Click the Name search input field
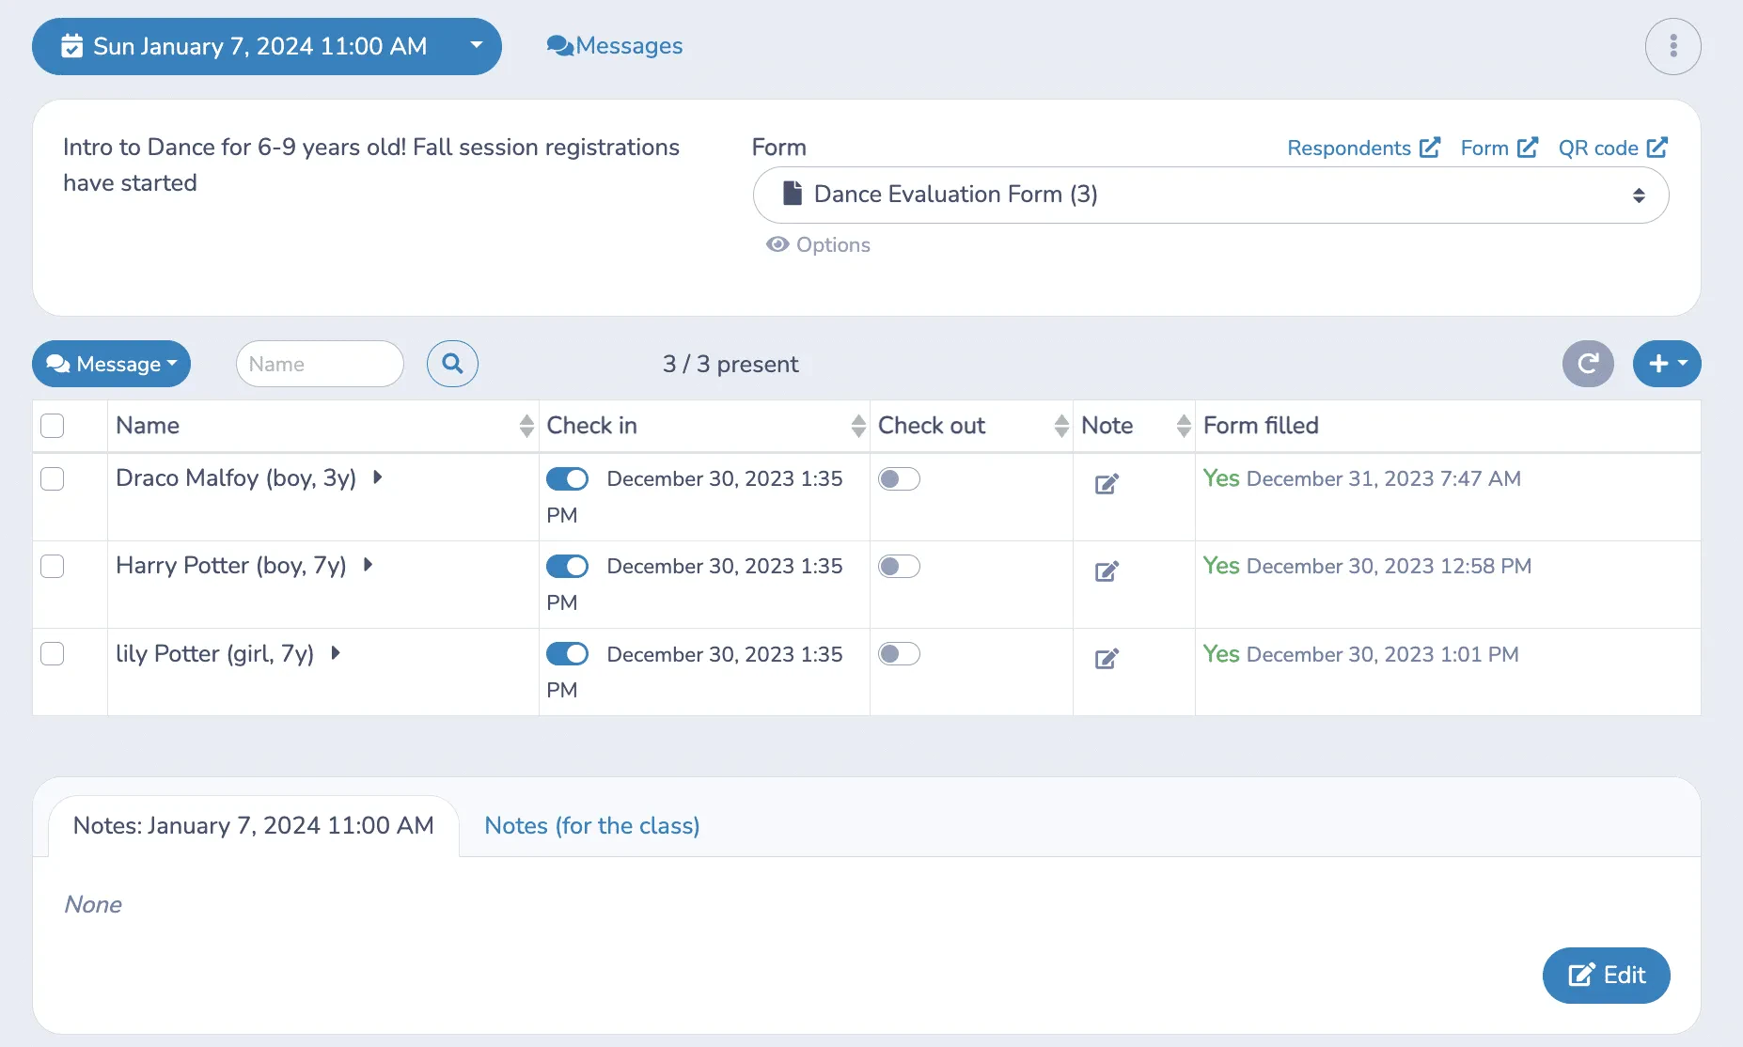 (x=320, y=364)
